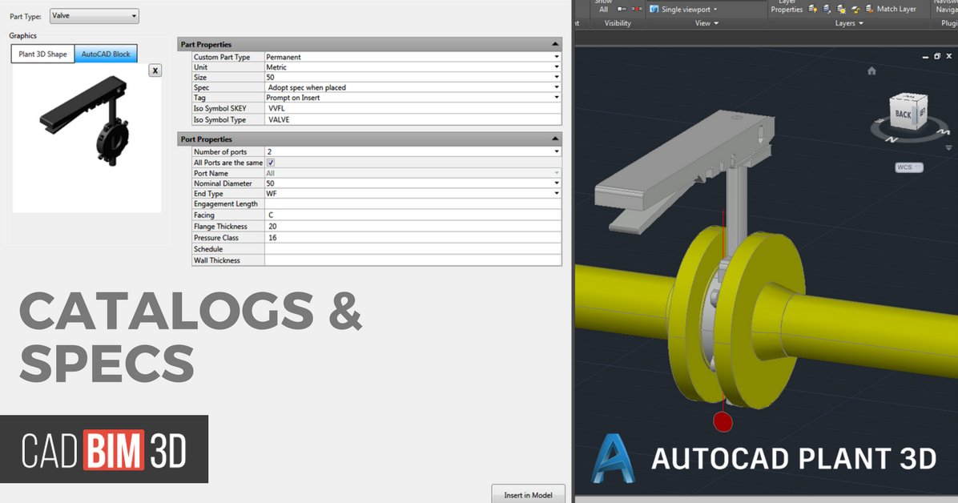Toggle the first visibility icon beside Show All
The image size is (958, 503).
(x=622, y=8)
